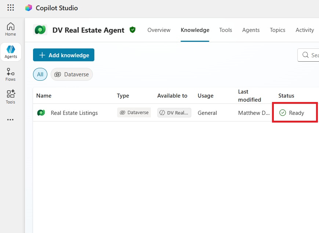The width and height of the screenshot is (319, 233).
Task: Click the search input field
Action: coord(310,55)
